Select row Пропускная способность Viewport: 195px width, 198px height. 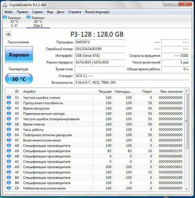click(95, 103)
